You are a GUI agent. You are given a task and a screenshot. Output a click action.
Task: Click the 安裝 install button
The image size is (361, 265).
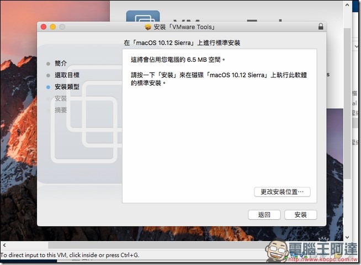(300, 215)
